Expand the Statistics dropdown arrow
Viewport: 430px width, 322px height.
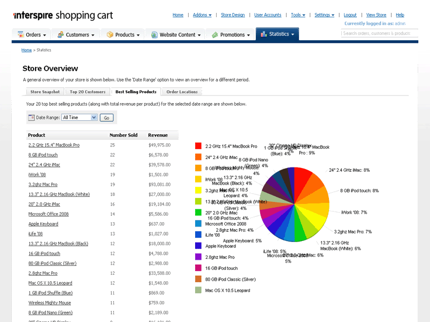[x=292, y=34]
